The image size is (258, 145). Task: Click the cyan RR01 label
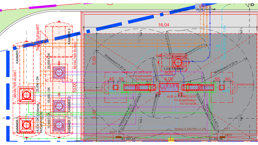[112, 91]
